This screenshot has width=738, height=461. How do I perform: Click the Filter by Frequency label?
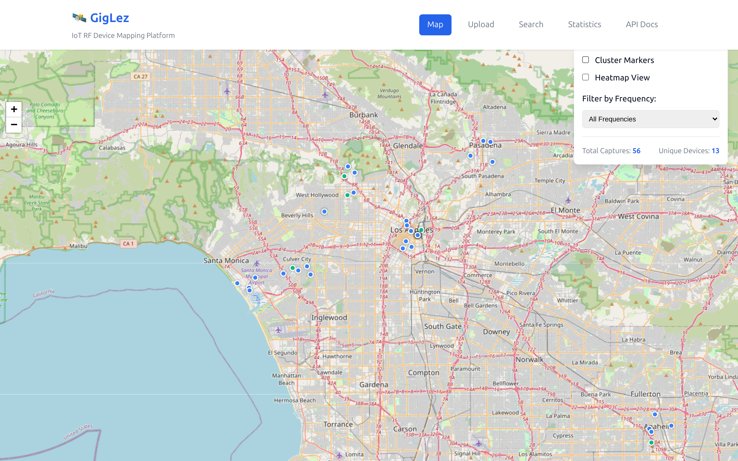click(x=619, y=99)
